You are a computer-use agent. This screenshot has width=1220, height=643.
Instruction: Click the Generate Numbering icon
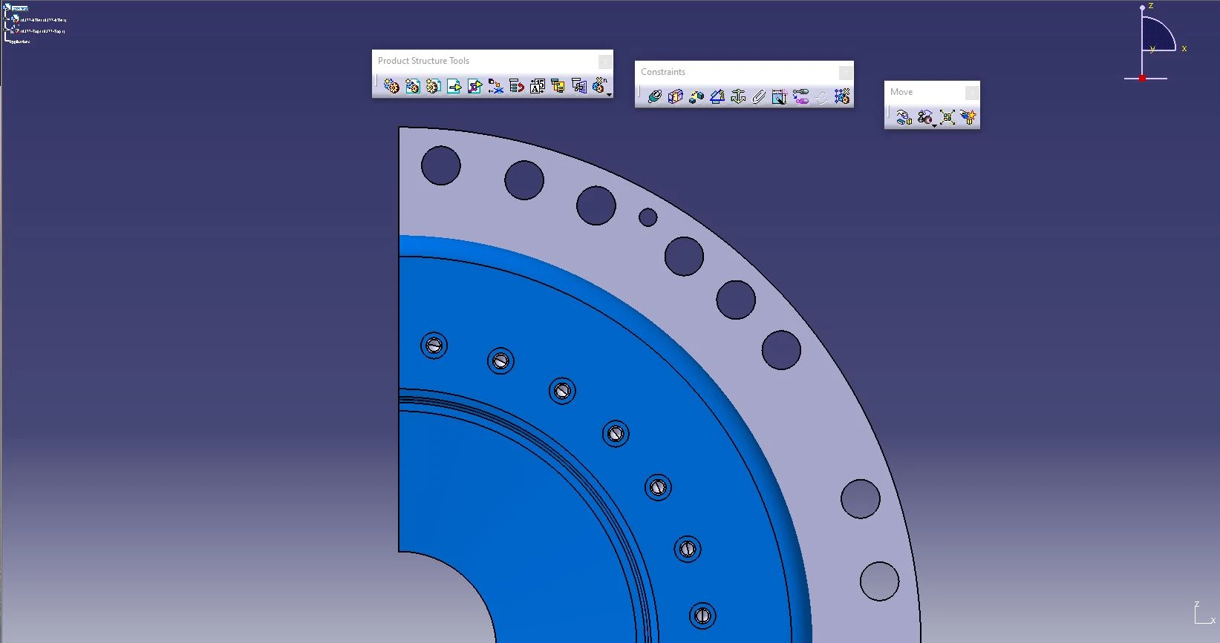pyautogui.click(x=538, y=87)
